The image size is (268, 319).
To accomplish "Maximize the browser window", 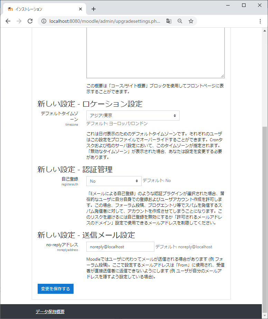I will click(x=244, y=5).
